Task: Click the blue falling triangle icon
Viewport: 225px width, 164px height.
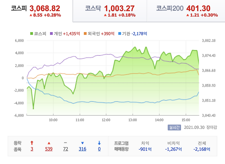Action: (82, 143)
